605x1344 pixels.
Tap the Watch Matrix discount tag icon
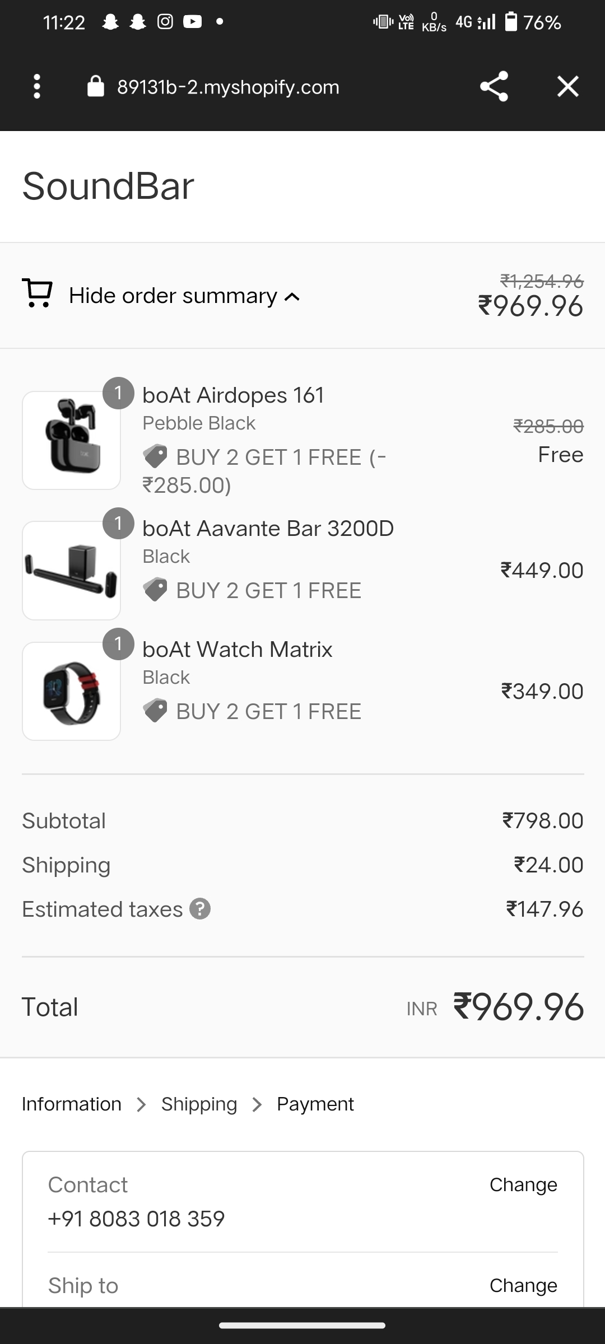click(x=155, y=711)
